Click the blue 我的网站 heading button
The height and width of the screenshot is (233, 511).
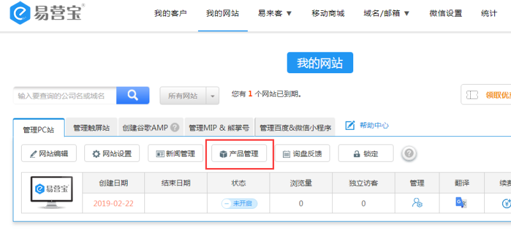(x=320, y=63)
